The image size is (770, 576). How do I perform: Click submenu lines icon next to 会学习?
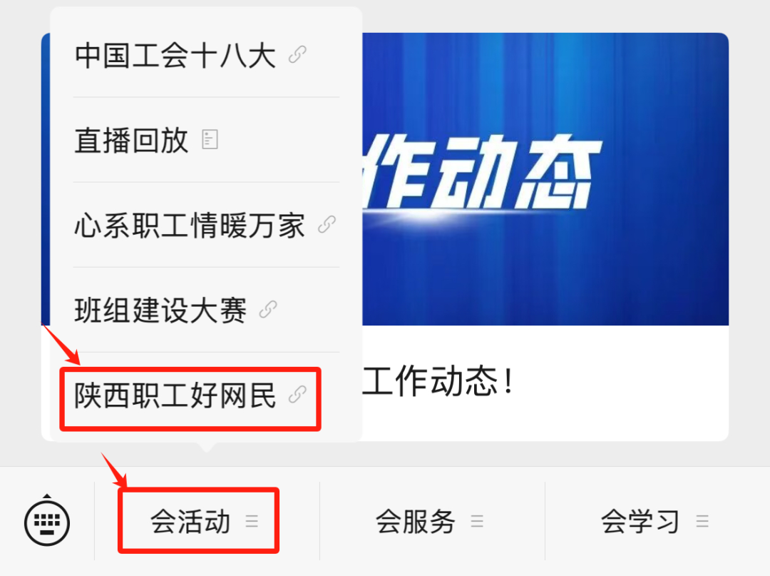tap(702, 521)
